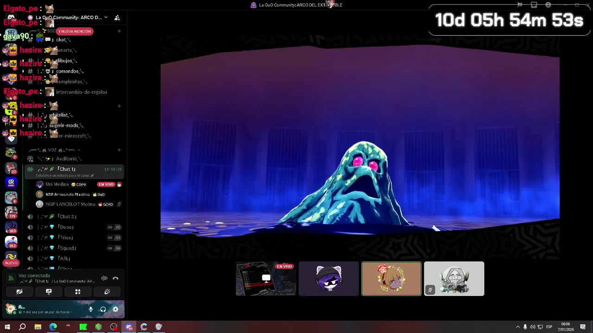Launch an activity with the four-shapes button
The height and width of the screenshot is (333, 593).
click(x=78, y=292)
